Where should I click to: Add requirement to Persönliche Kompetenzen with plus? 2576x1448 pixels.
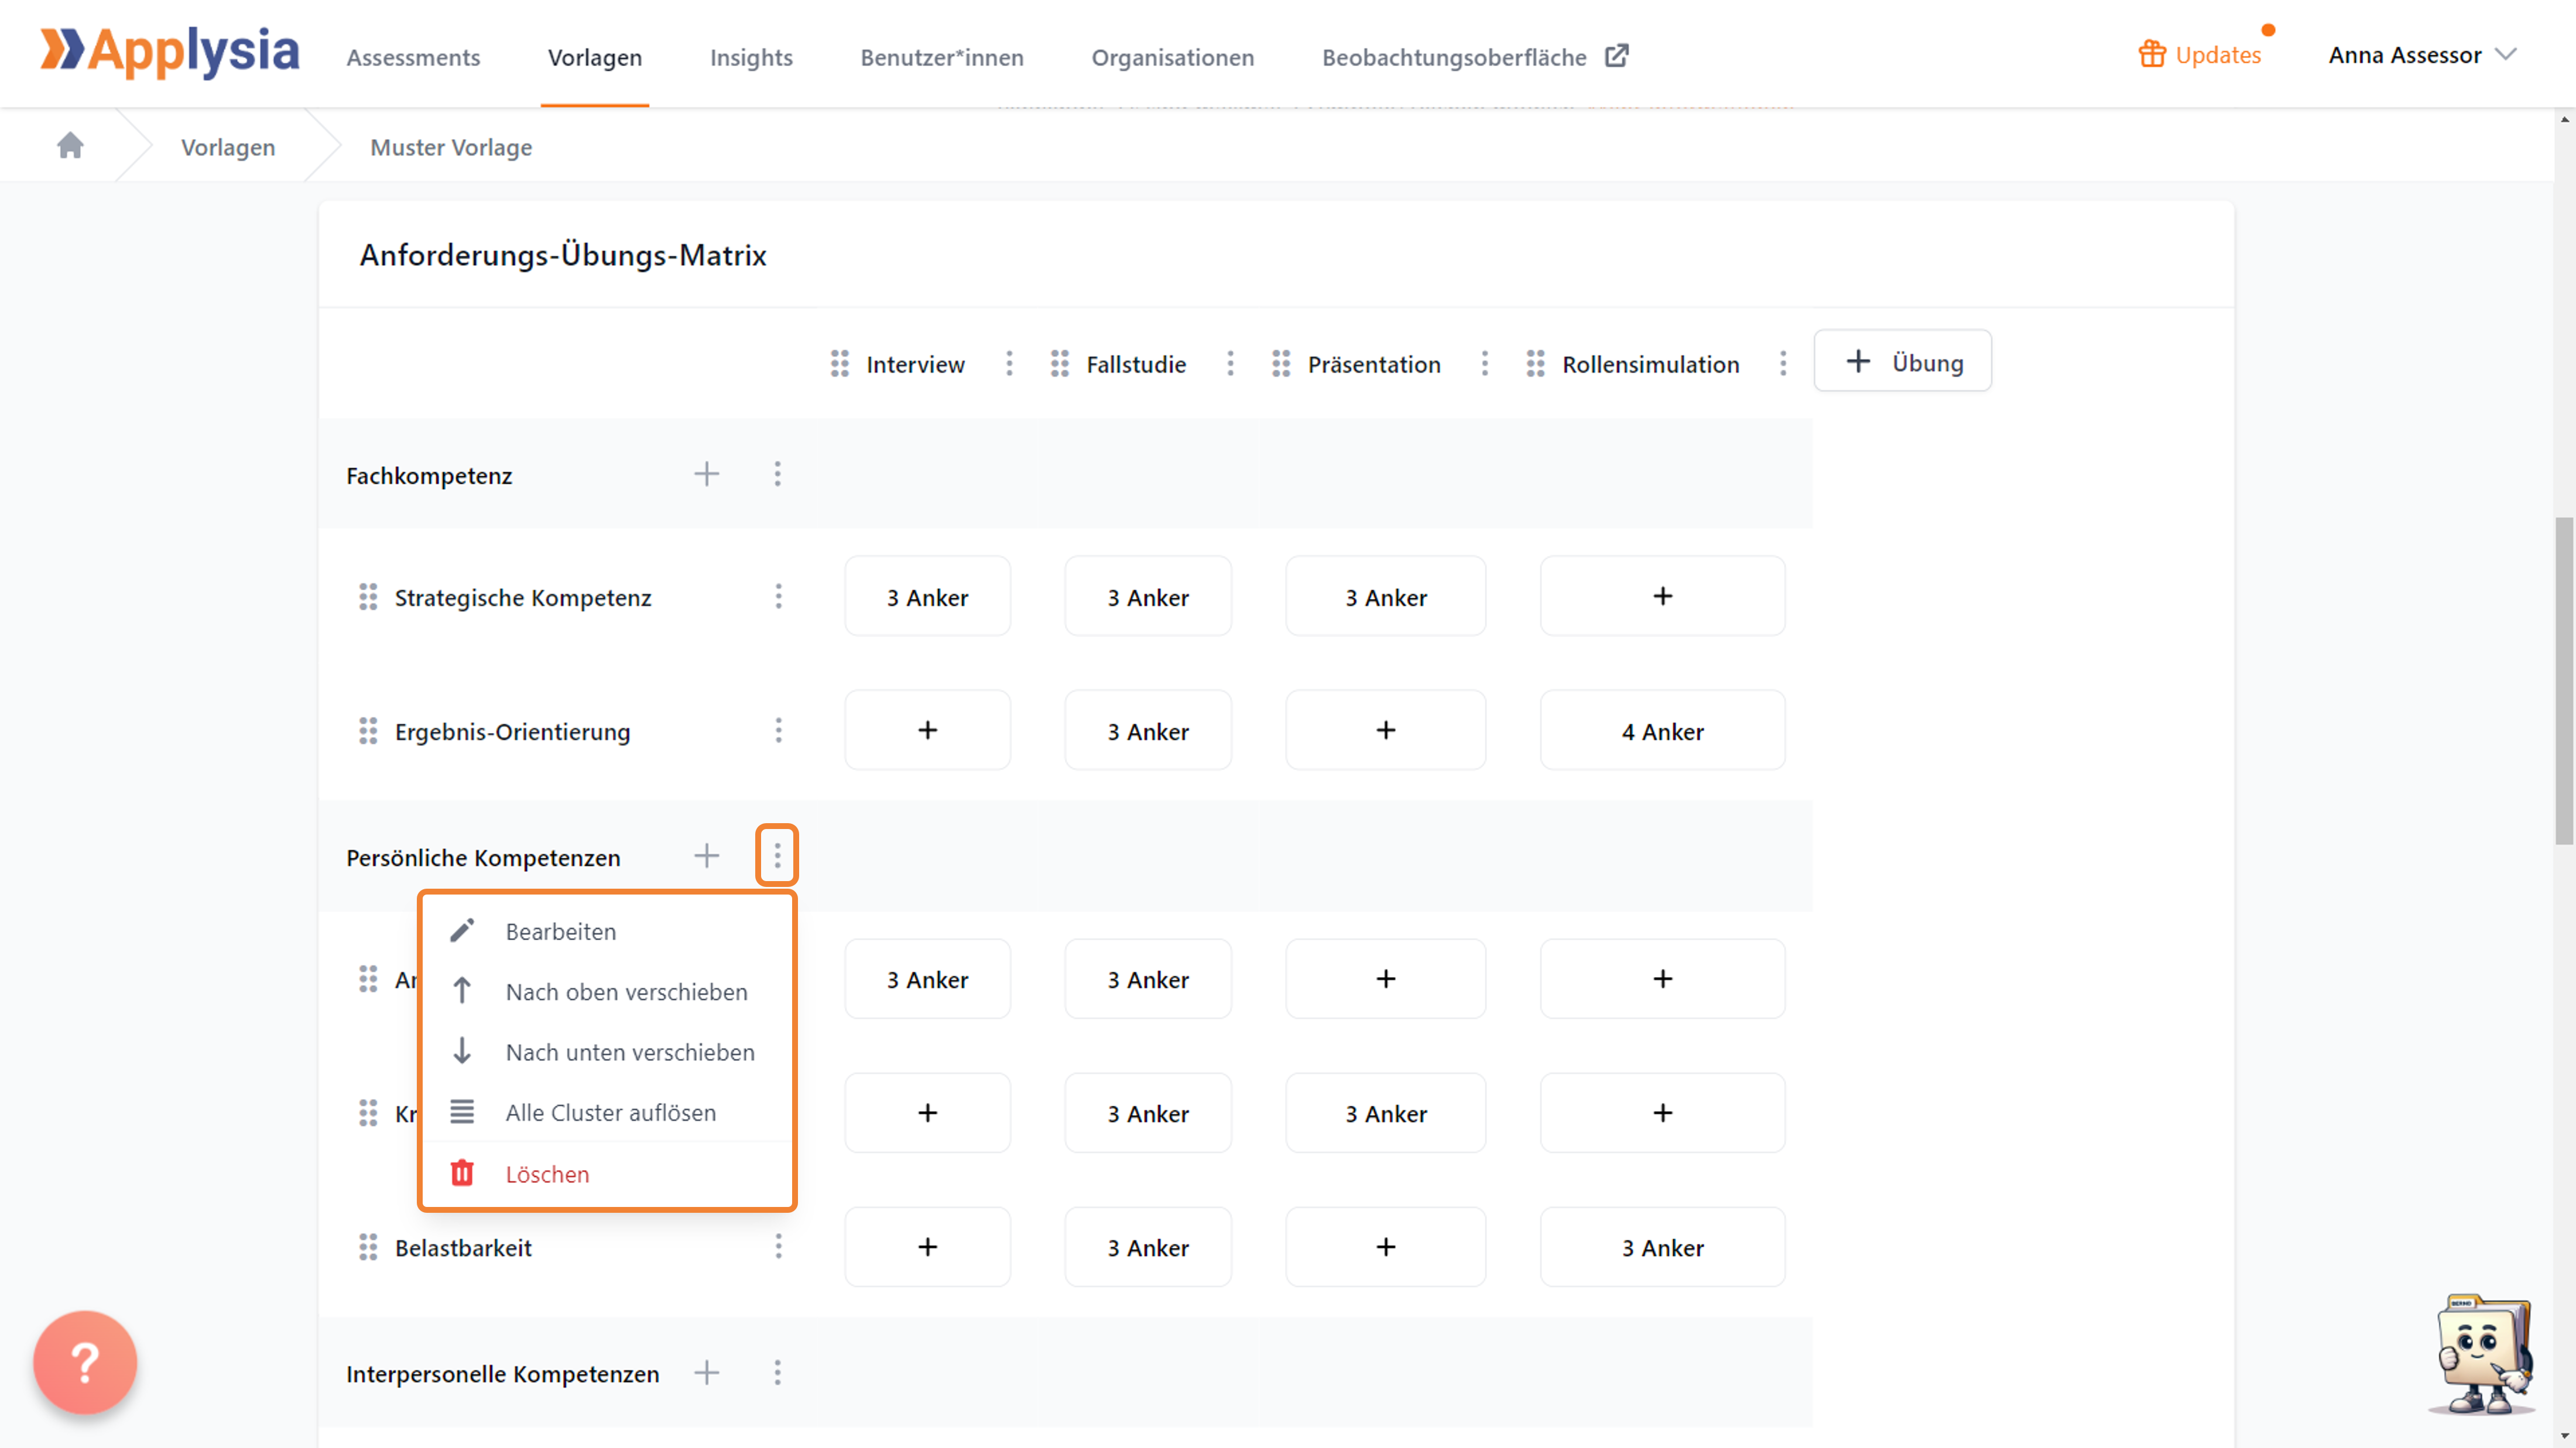click(707, 855)
